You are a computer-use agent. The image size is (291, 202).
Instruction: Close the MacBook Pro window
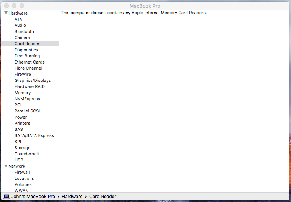click(x=7, y=6)
